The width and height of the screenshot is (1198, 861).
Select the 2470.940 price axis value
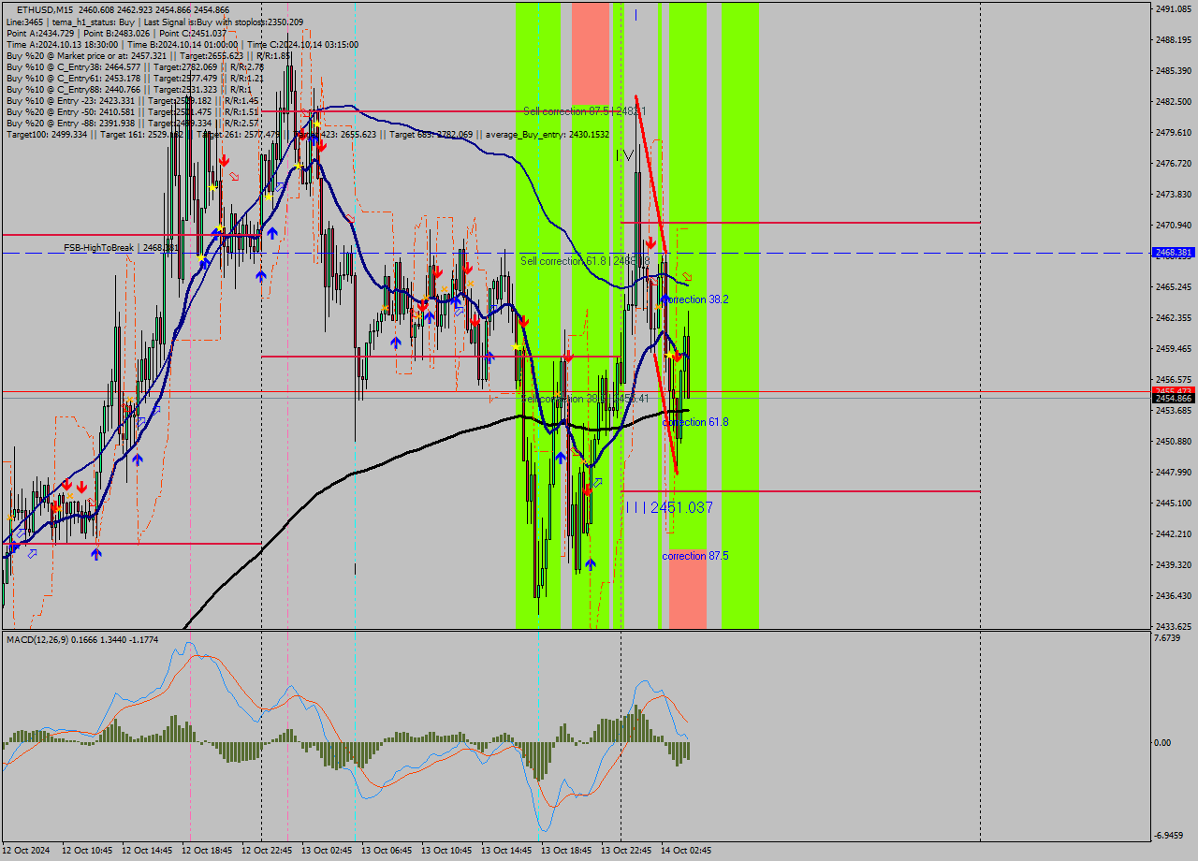click(x=1174, y=225)
